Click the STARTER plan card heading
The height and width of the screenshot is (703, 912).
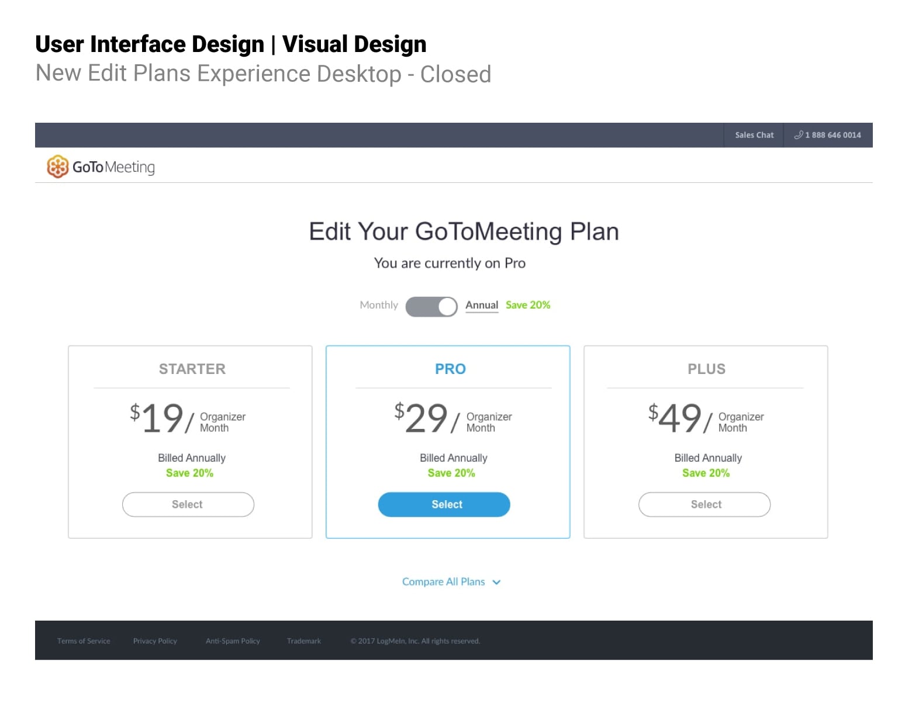[x=192, y=369]
